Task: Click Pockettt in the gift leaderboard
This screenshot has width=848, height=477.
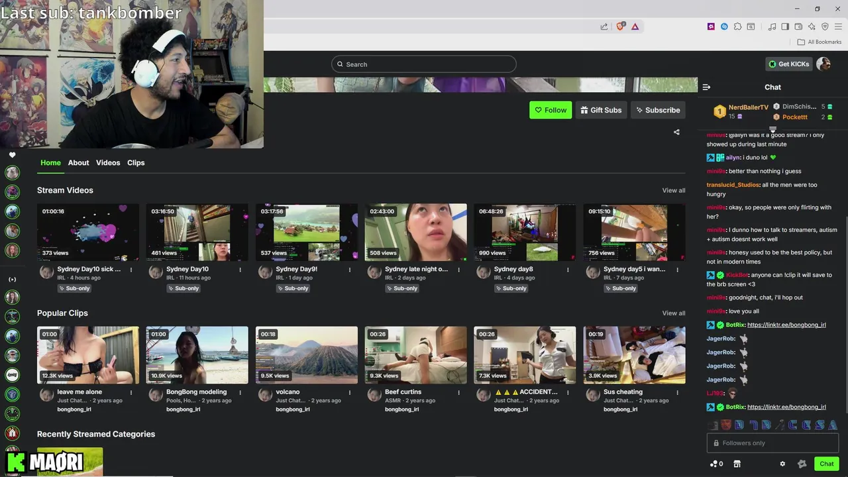Action: [795, 117]
